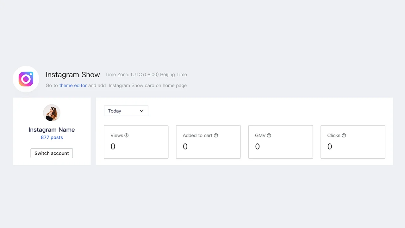
Task: Open the Views help question mark icon
Action: point(127,135)
